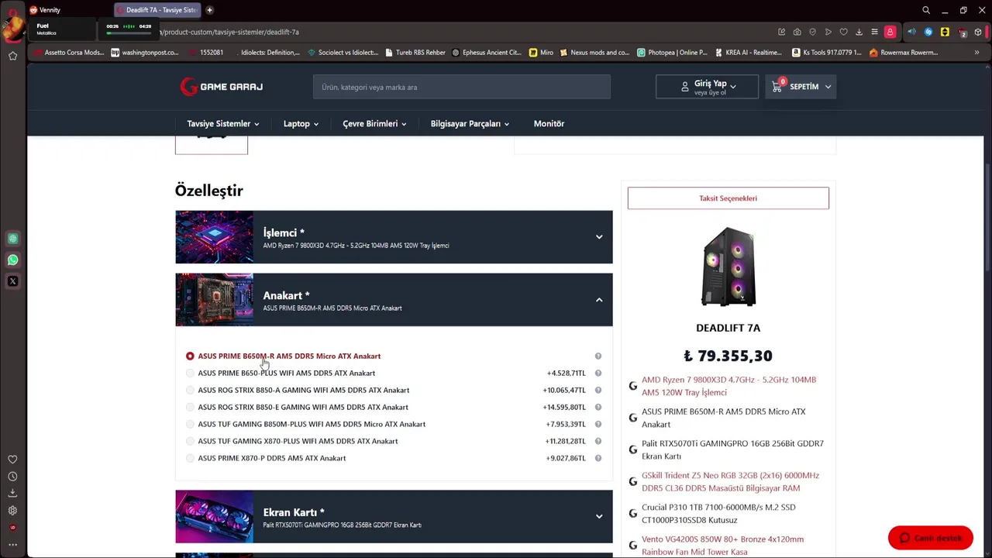Viewport: 992px width, 558px height.
Task: Open washingtonpost.com bookmark
Action: tap(145, 53)
